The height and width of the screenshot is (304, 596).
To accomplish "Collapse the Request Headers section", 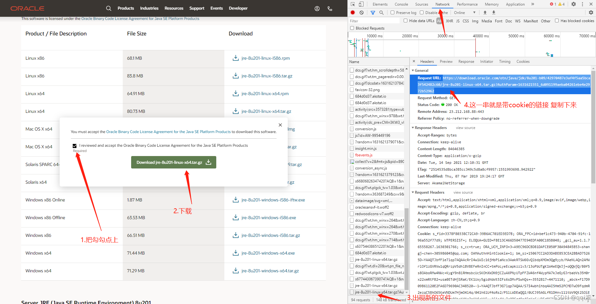I will click(x=413, y=192).
